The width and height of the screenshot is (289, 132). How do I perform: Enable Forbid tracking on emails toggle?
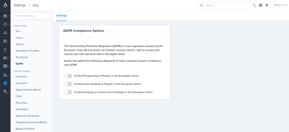[68, 92]
